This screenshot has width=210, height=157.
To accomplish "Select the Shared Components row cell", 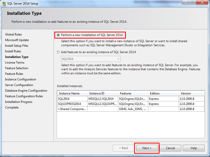I will (72, 109).
